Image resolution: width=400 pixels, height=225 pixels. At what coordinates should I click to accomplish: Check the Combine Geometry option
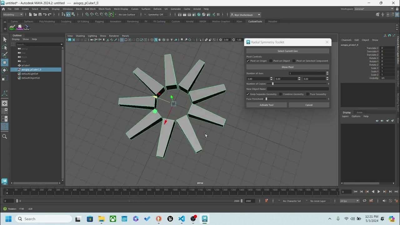(x=281, y=94)
